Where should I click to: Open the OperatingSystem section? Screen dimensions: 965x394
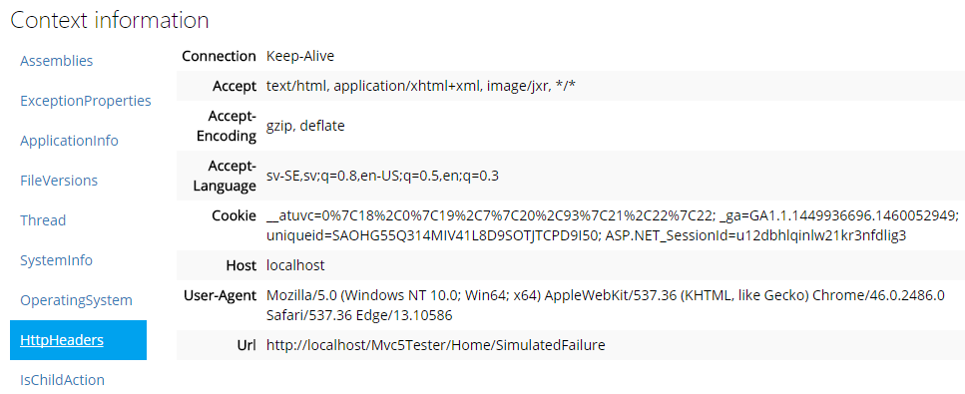click(76, 300)
